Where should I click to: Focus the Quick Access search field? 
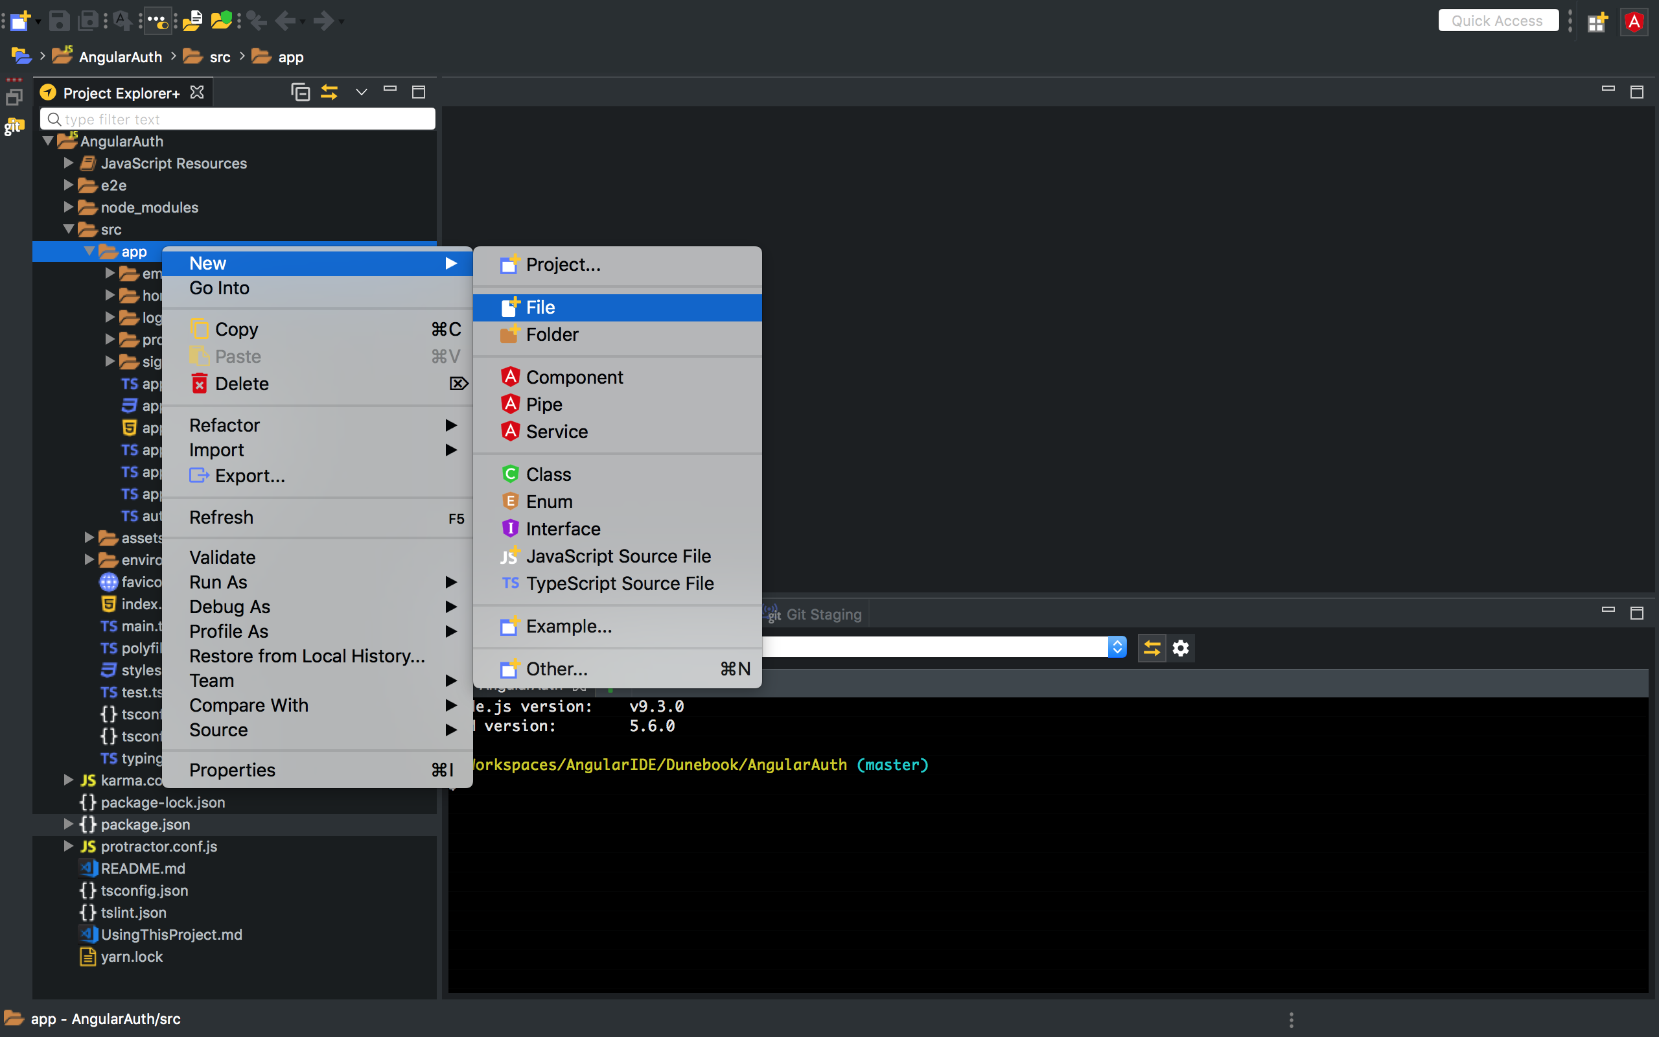tap(1498, 21)
